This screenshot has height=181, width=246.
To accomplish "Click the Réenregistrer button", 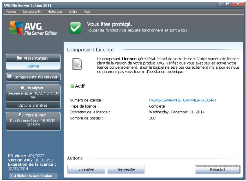I will (126, 169).
